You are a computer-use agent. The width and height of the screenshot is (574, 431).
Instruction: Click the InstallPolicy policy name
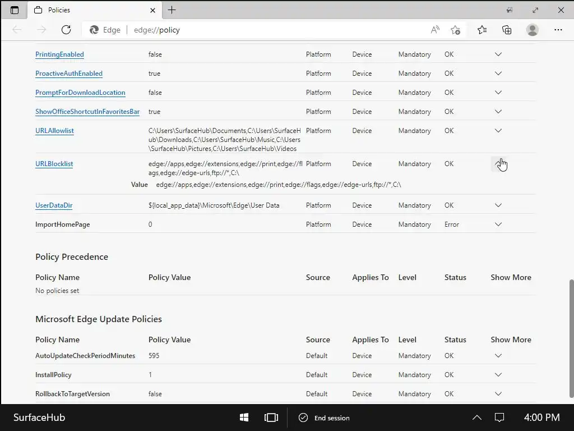point(53,374)
